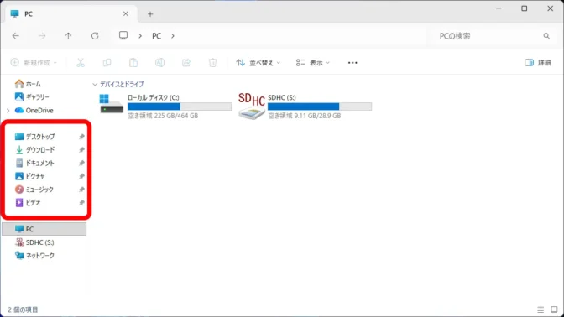Select the PC tab

click(x=71, y=14)
